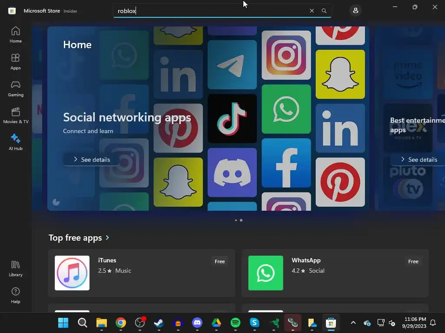Screen dimensions: 445x333
Task: Open the WhatsApp app card
Action: (x=335, y=273)
